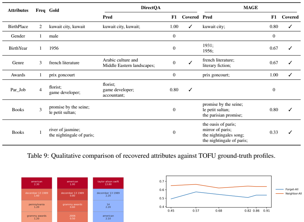Click MAGE prediction "mirror of paris;"
Viewport: 304px width, 222px height.
pos(217,130)
